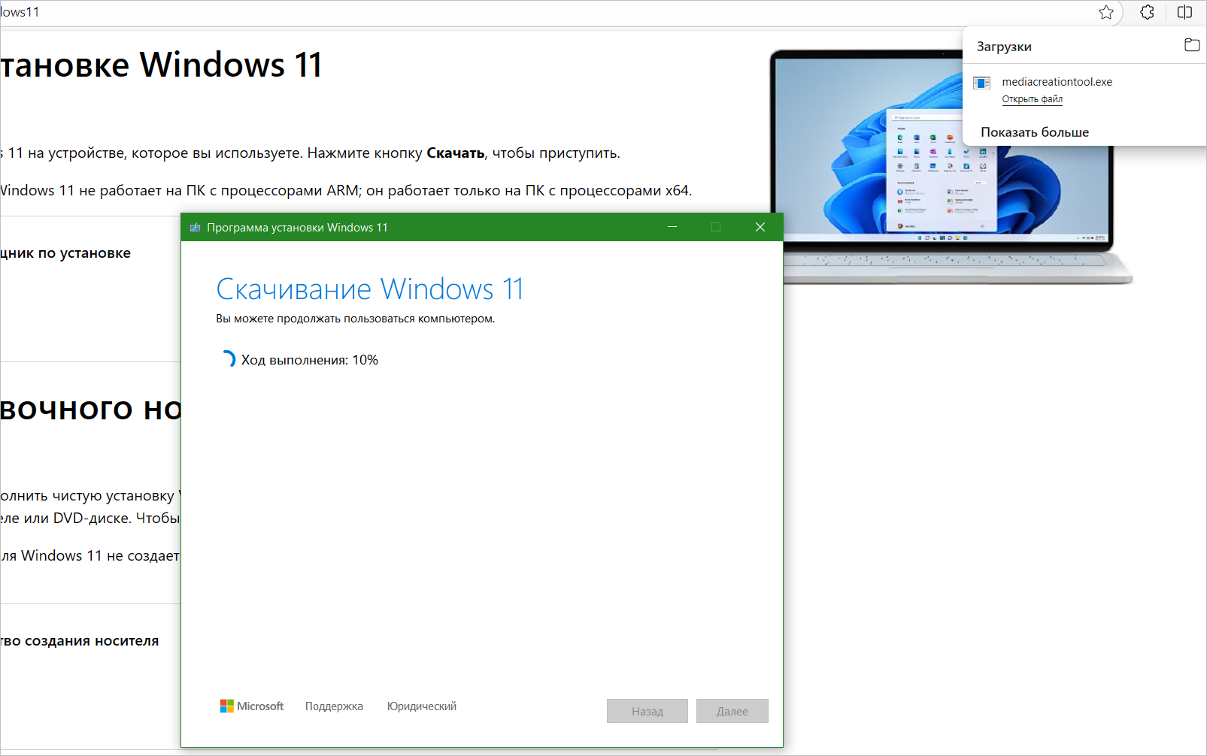Minimize the Windows 11 setup window

pos(672,227)
